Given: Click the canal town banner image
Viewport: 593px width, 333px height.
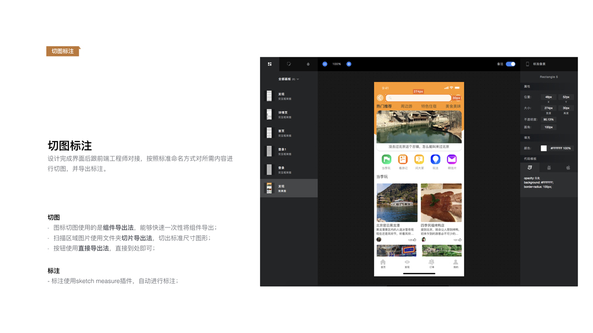Looking at the screenshot, I should point(419,127).
